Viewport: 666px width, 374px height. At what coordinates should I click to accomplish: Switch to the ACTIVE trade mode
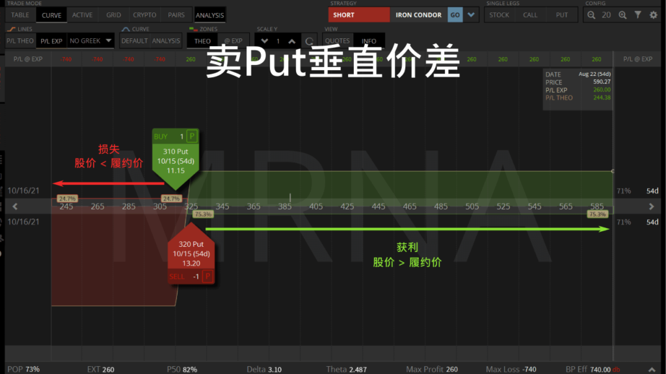tap(83, 15)
